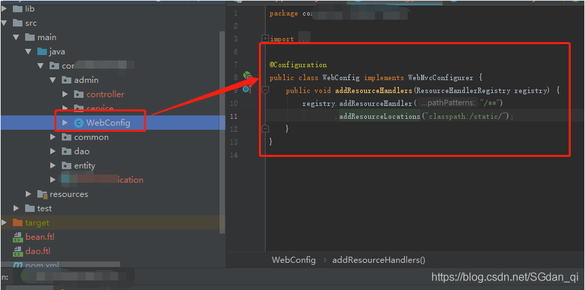Screen dimensions: 585x290
Task: Expand the resources folder arrow
Action: [x=29, y=194]
